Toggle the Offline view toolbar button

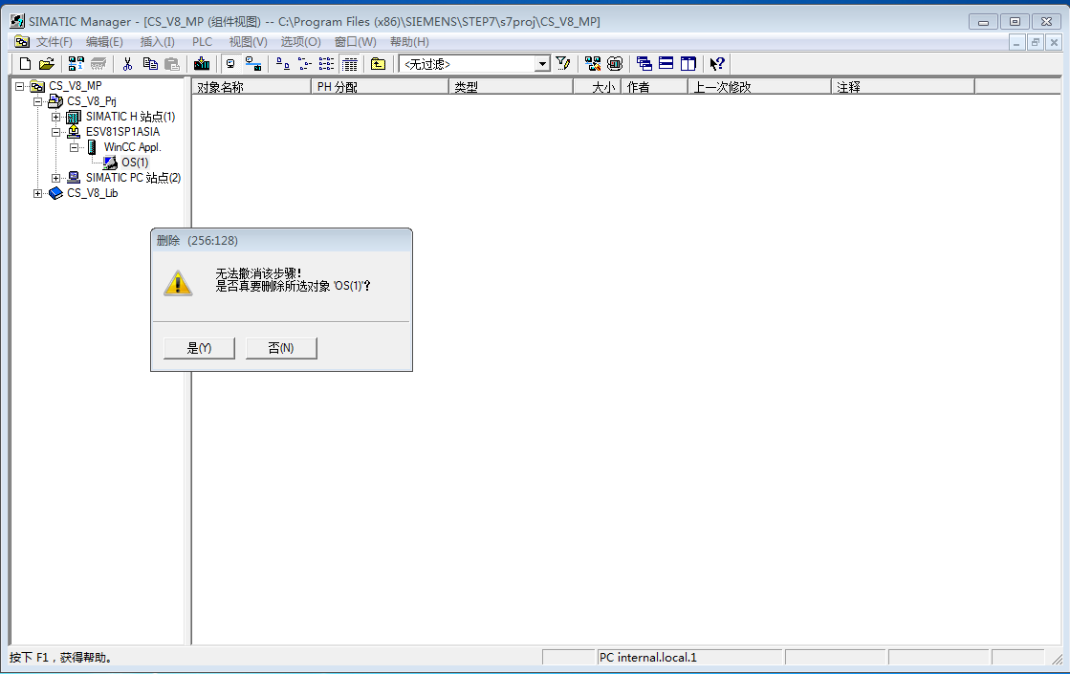(230, 64)
